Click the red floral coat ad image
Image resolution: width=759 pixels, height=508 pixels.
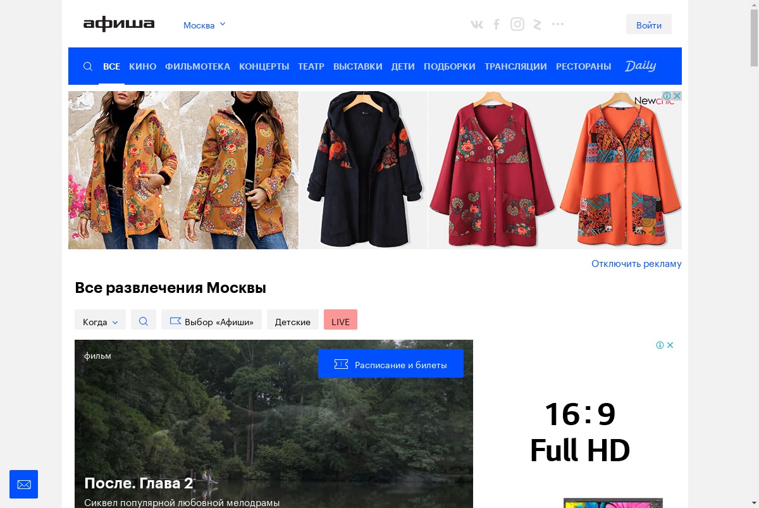coord(492,170)
